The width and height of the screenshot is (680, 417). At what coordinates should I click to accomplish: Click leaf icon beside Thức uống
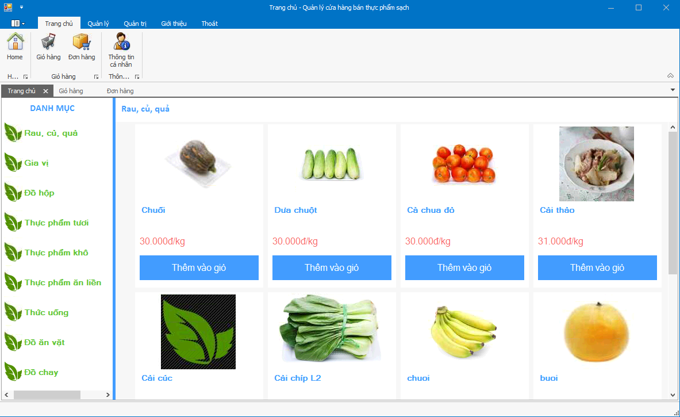click(x=13, y=312)
